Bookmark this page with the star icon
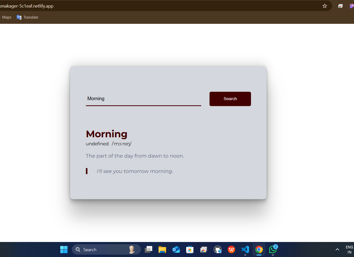 (x=325, y=6)
